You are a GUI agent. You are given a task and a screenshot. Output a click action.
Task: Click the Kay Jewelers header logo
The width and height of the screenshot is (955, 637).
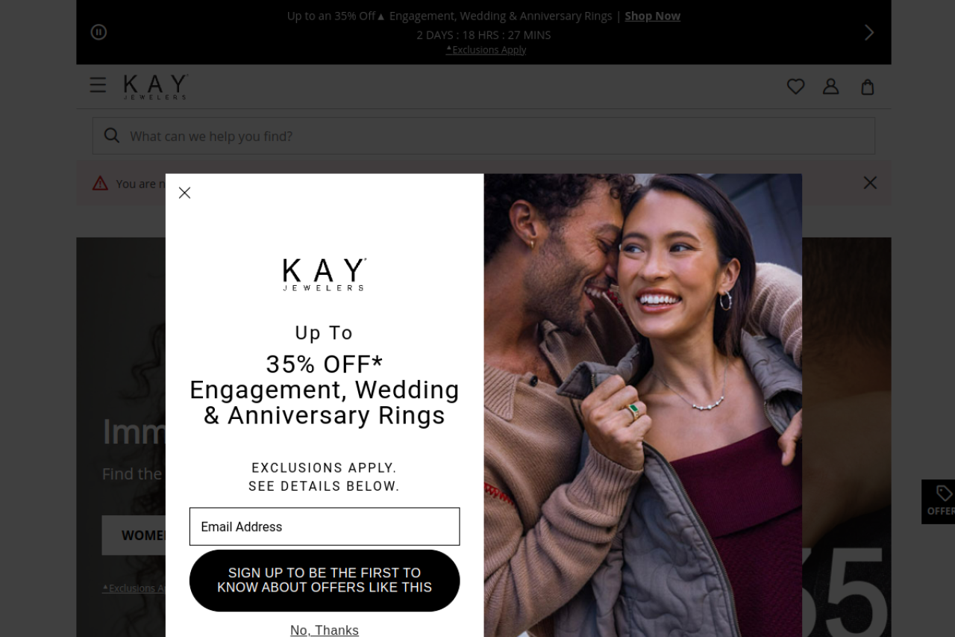coord(156,87)
